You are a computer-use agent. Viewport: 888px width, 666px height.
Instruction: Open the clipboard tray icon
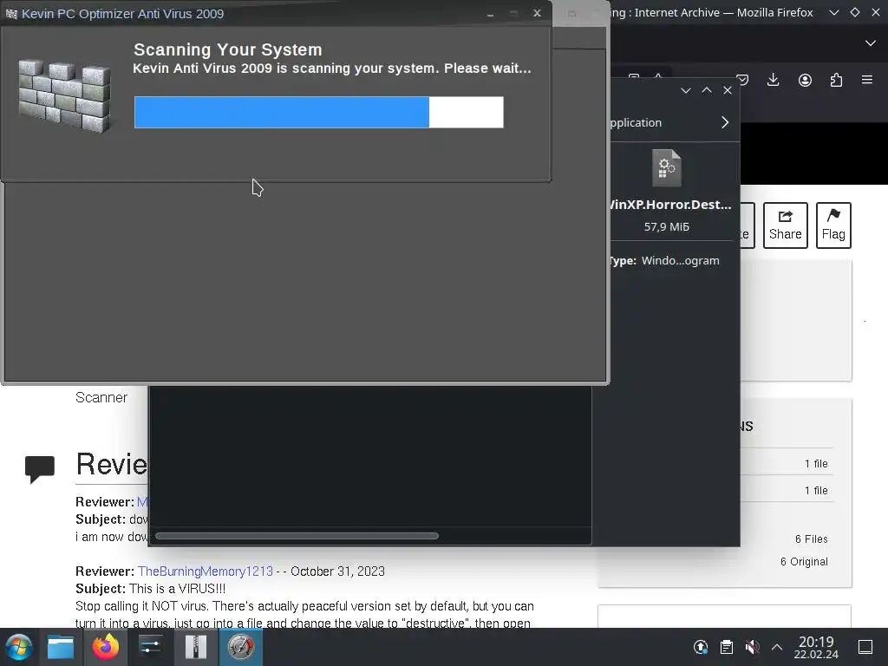click(727, 647)
